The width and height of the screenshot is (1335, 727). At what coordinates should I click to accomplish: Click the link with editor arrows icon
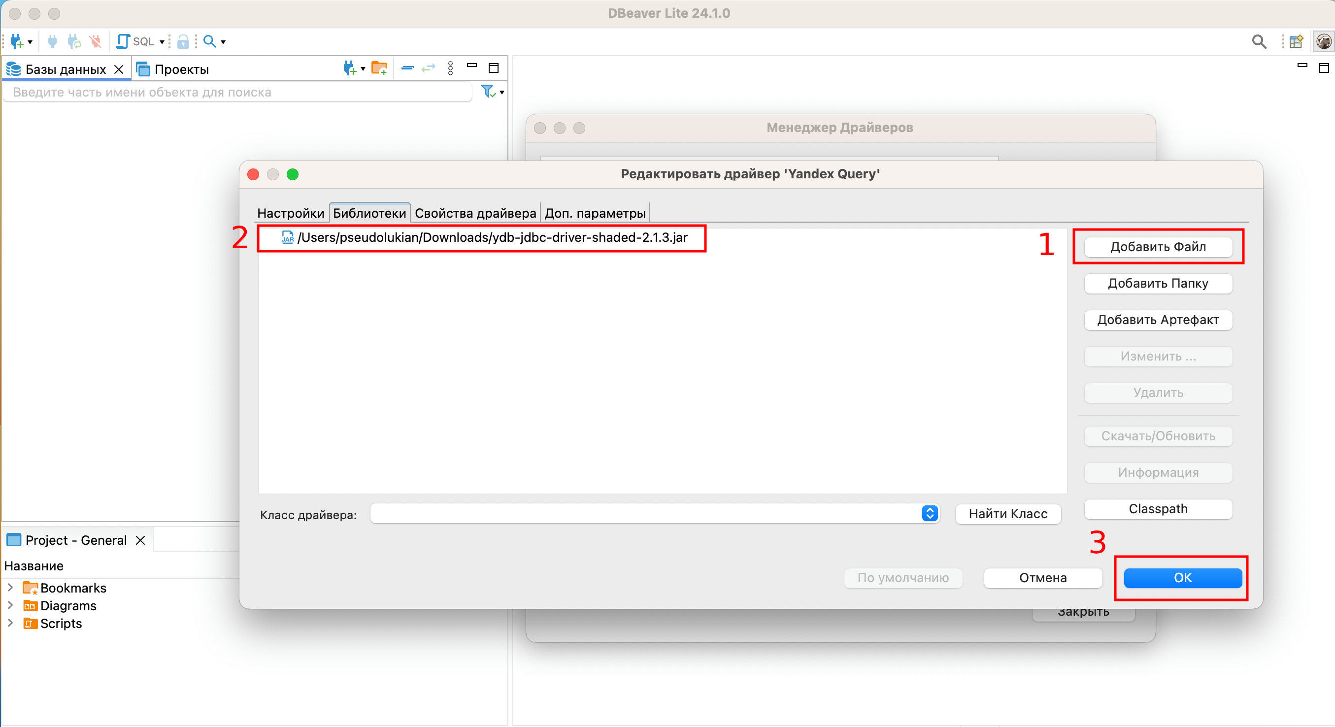tap(428, 68)
